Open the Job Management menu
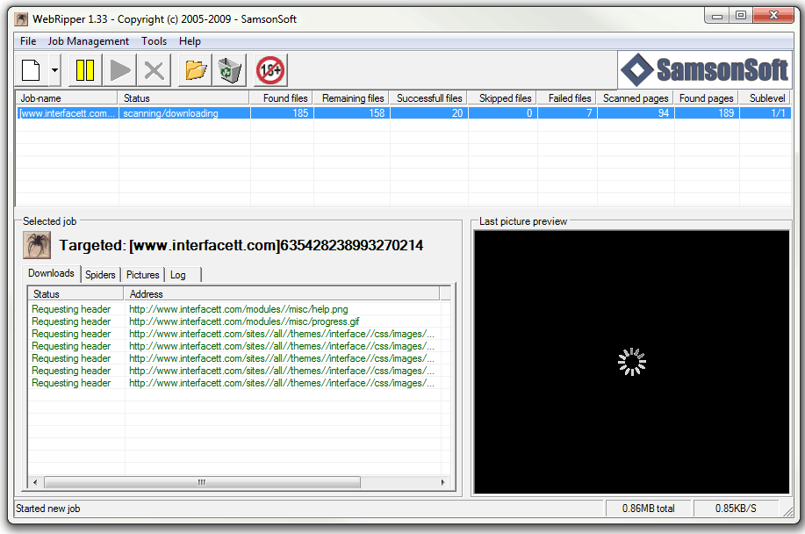Viewport: 805px width, 534px height. 89,41
